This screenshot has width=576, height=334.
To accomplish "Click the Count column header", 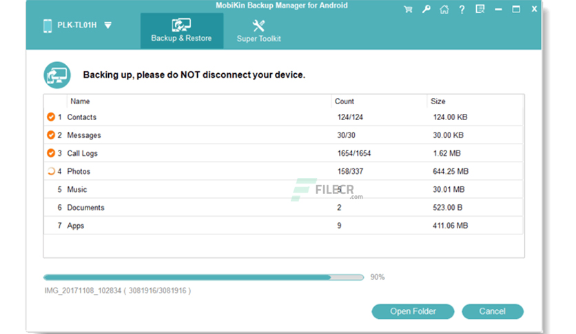I will pyautogui.click(x=344, y=101).
